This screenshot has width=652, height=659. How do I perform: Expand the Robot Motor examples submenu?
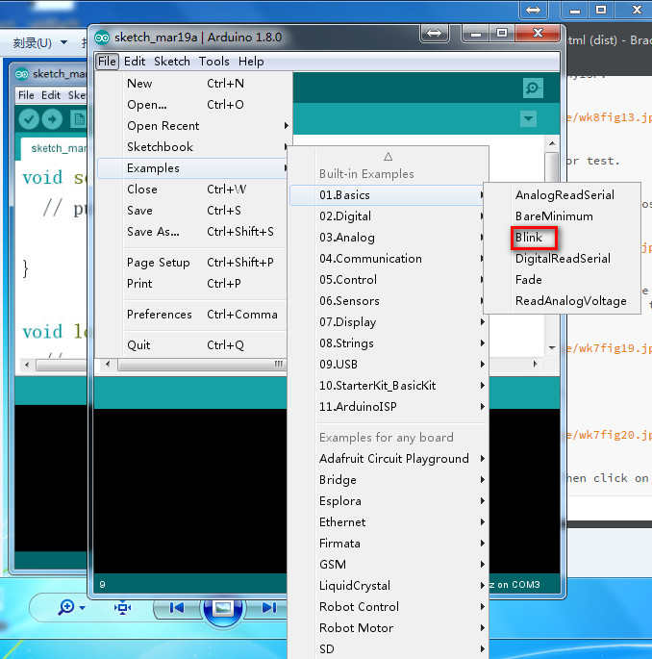pyautogui.click(x=389, y=628)
